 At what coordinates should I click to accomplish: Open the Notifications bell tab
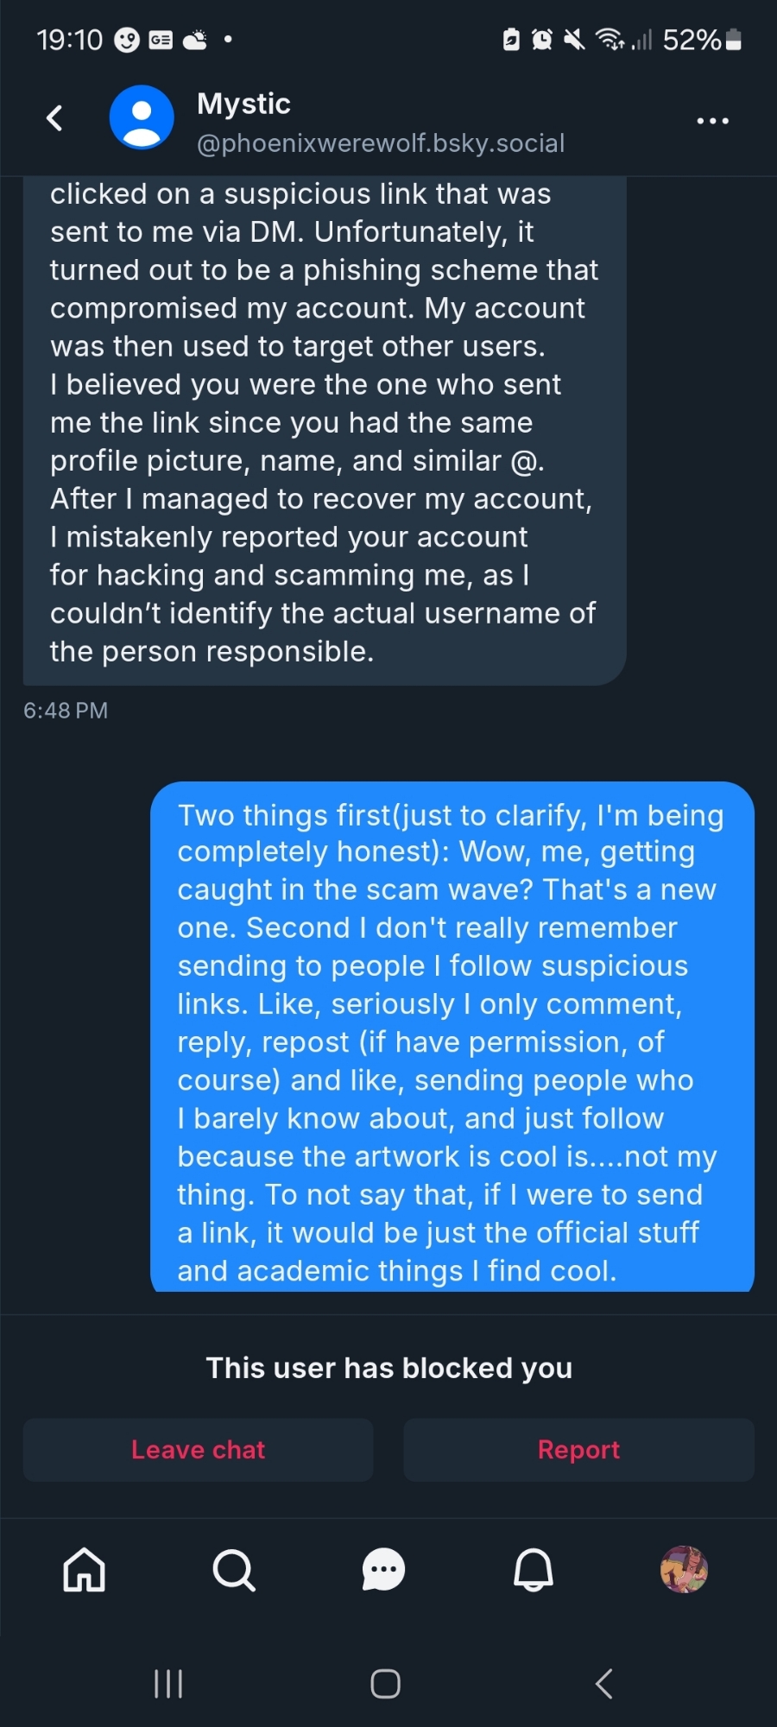coord(534,1569)
